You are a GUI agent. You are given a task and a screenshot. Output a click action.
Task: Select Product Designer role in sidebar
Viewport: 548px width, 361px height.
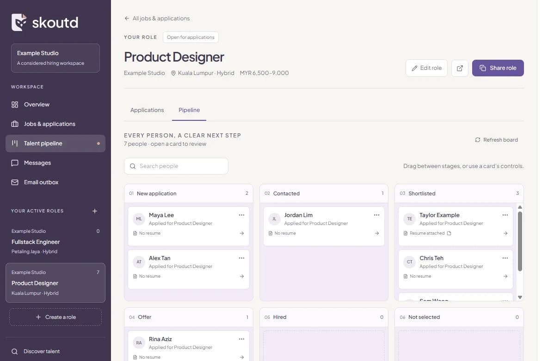(55, 283)
